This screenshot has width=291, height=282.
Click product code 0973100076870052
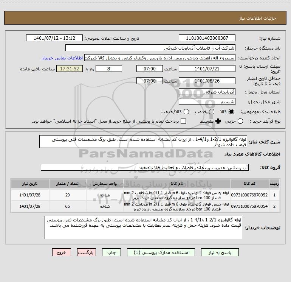[x=249, y=195]
